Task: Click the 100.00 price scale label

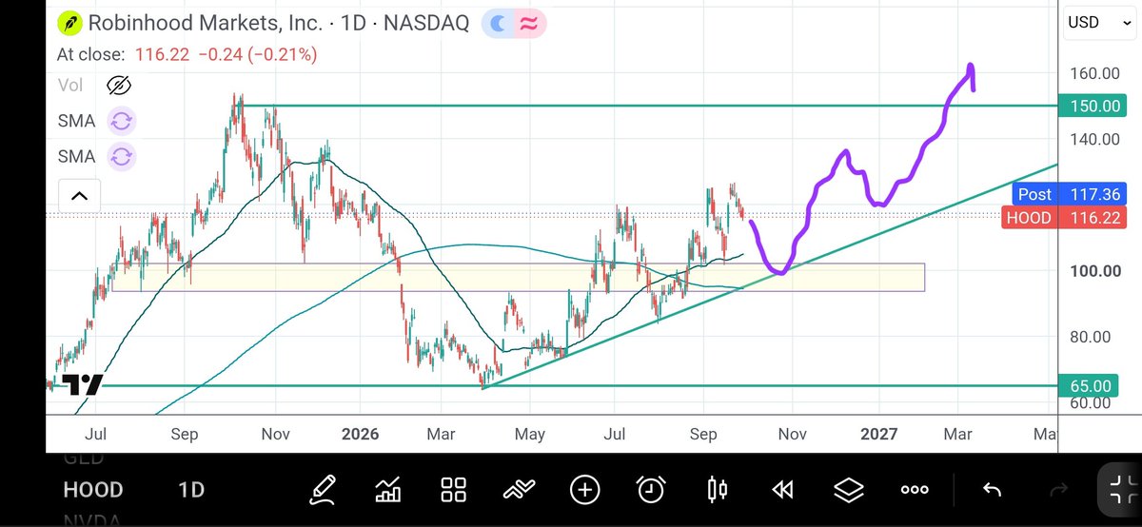Action: coord(1096,271)
